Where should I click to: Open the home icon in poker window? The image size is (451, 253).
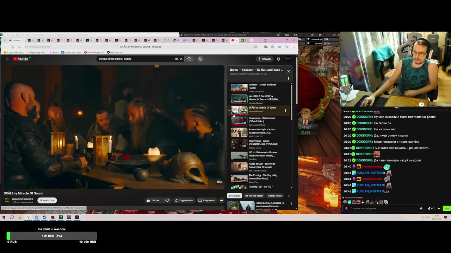click(x=320, y=35)
